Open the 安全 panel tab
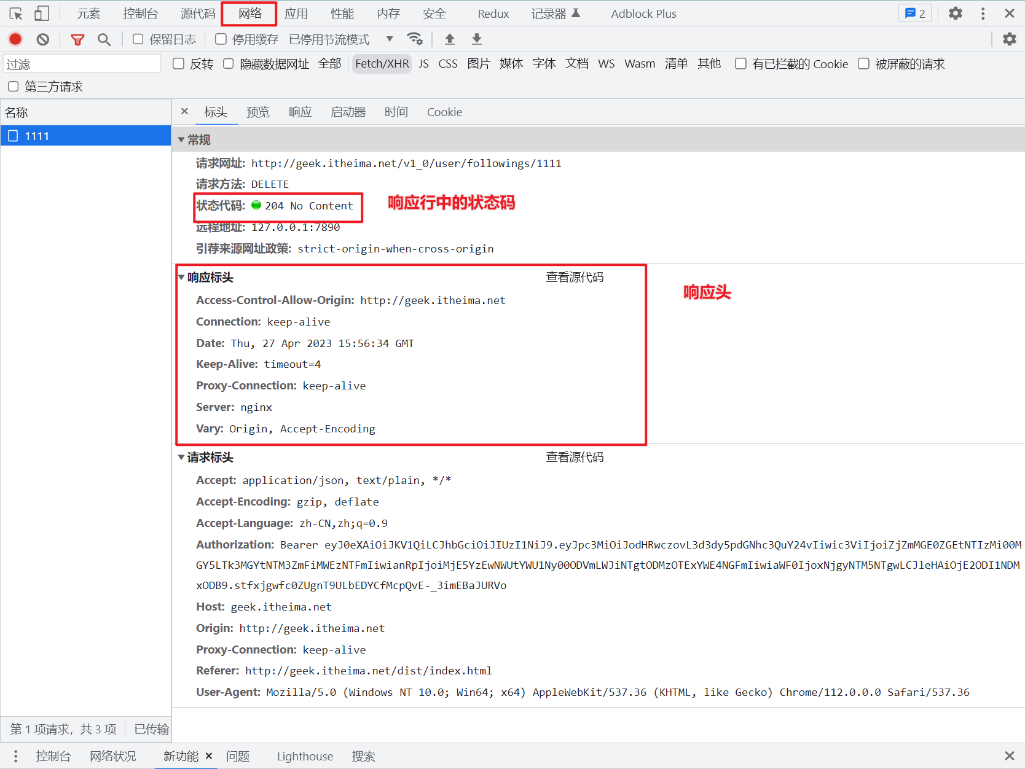This screenshot has width=1025, height=769. [x=434, y=14]
